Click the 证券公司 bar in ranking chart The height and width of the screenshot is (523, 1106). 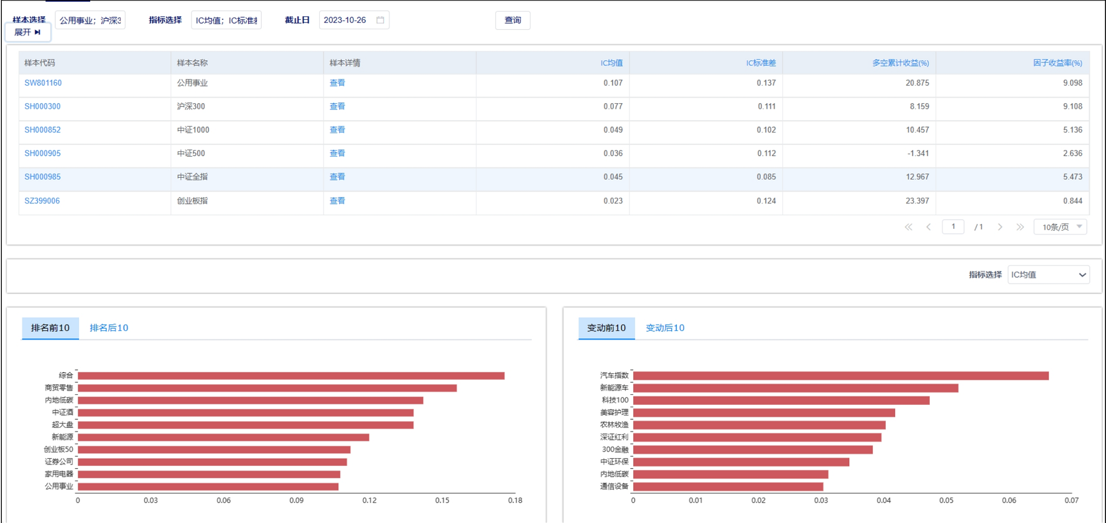click(212, 462)
